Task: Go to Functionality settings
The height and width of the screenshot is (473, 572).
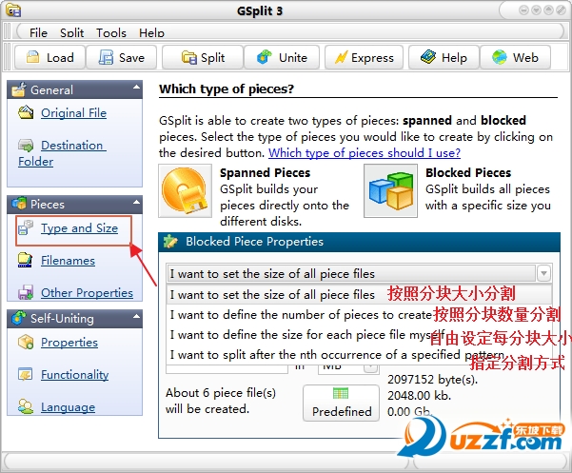Action: (74, 375)
